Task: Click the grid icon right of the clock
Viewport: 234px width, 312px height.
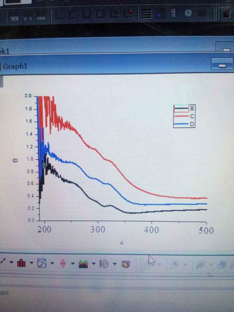Action: (x=201, y=13)
